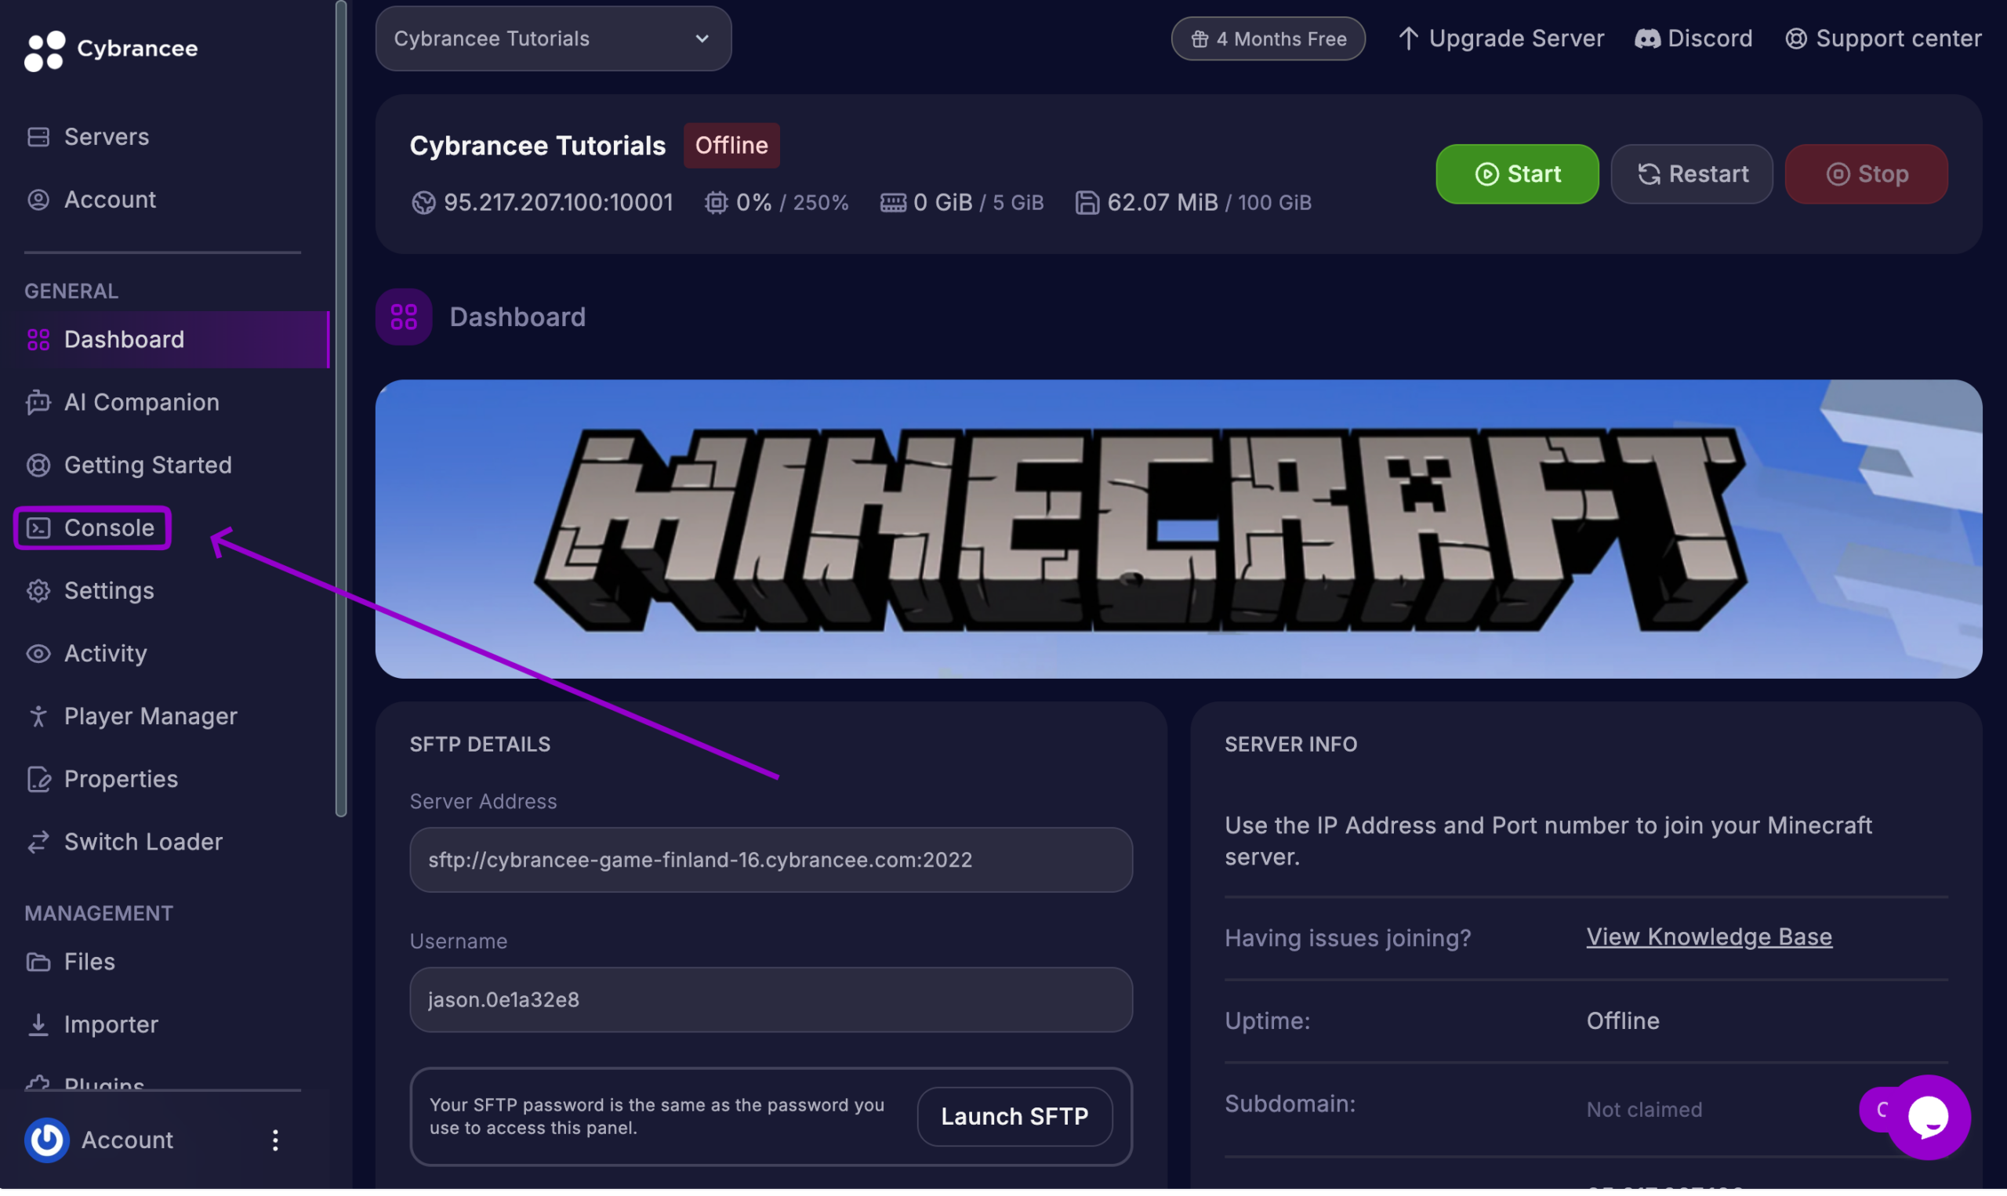The width and height of the screenshot is (2007, 1196).
Task: Click the Subdomain Not claimed text
Action: tap(1645, 1111)
